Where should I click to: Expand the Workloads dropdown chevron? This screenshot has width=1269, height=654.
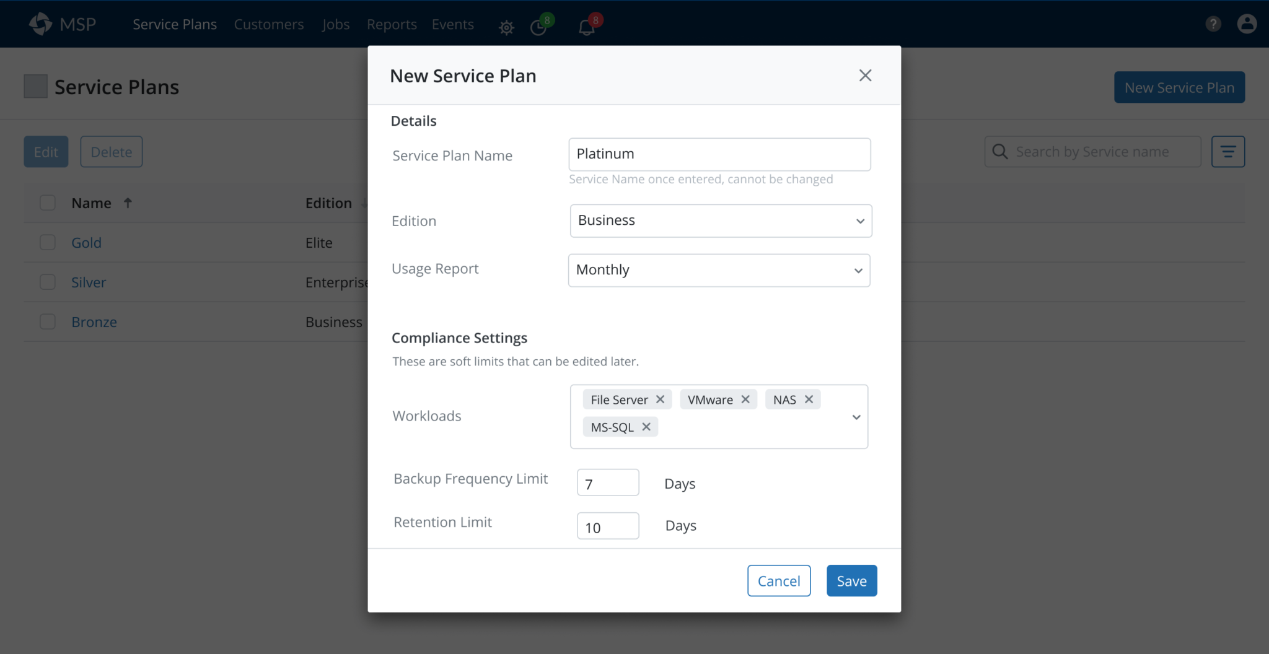[856, 417]
